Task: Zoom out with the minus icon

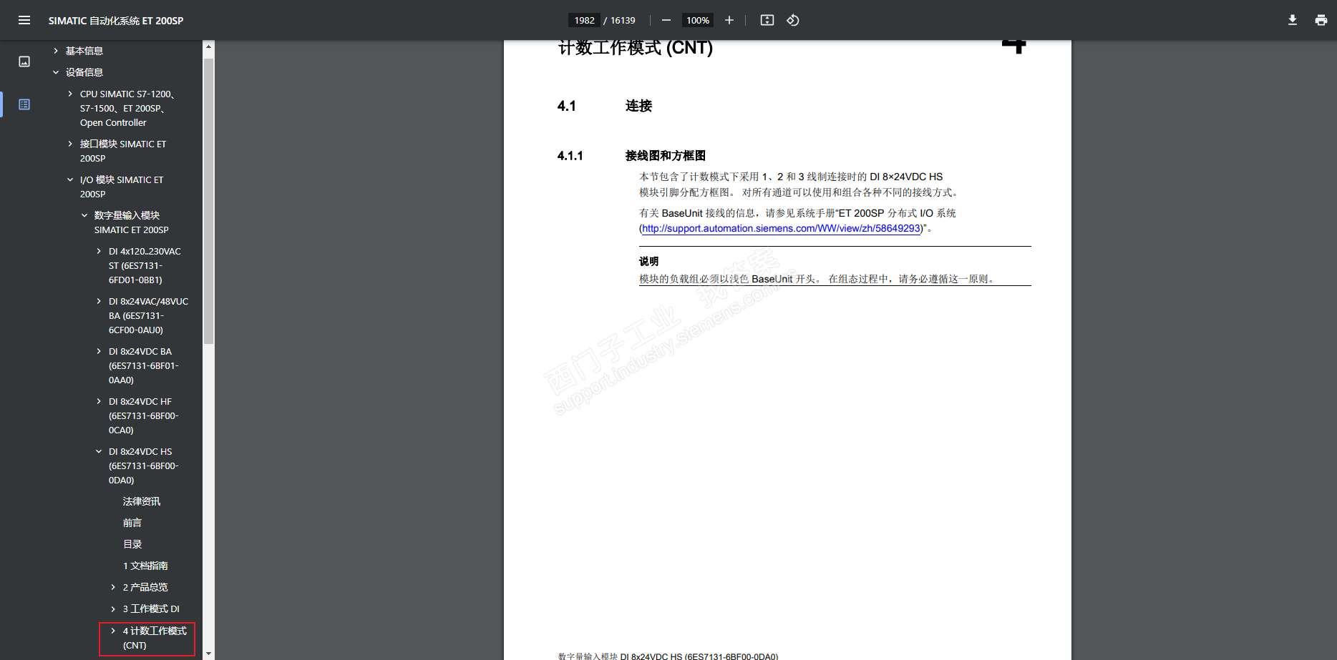Action: click(x=666, y=20)
